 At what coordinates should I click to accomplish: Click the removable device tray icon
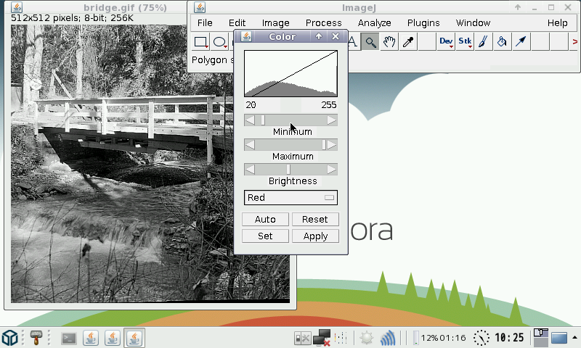coord(302,338)
